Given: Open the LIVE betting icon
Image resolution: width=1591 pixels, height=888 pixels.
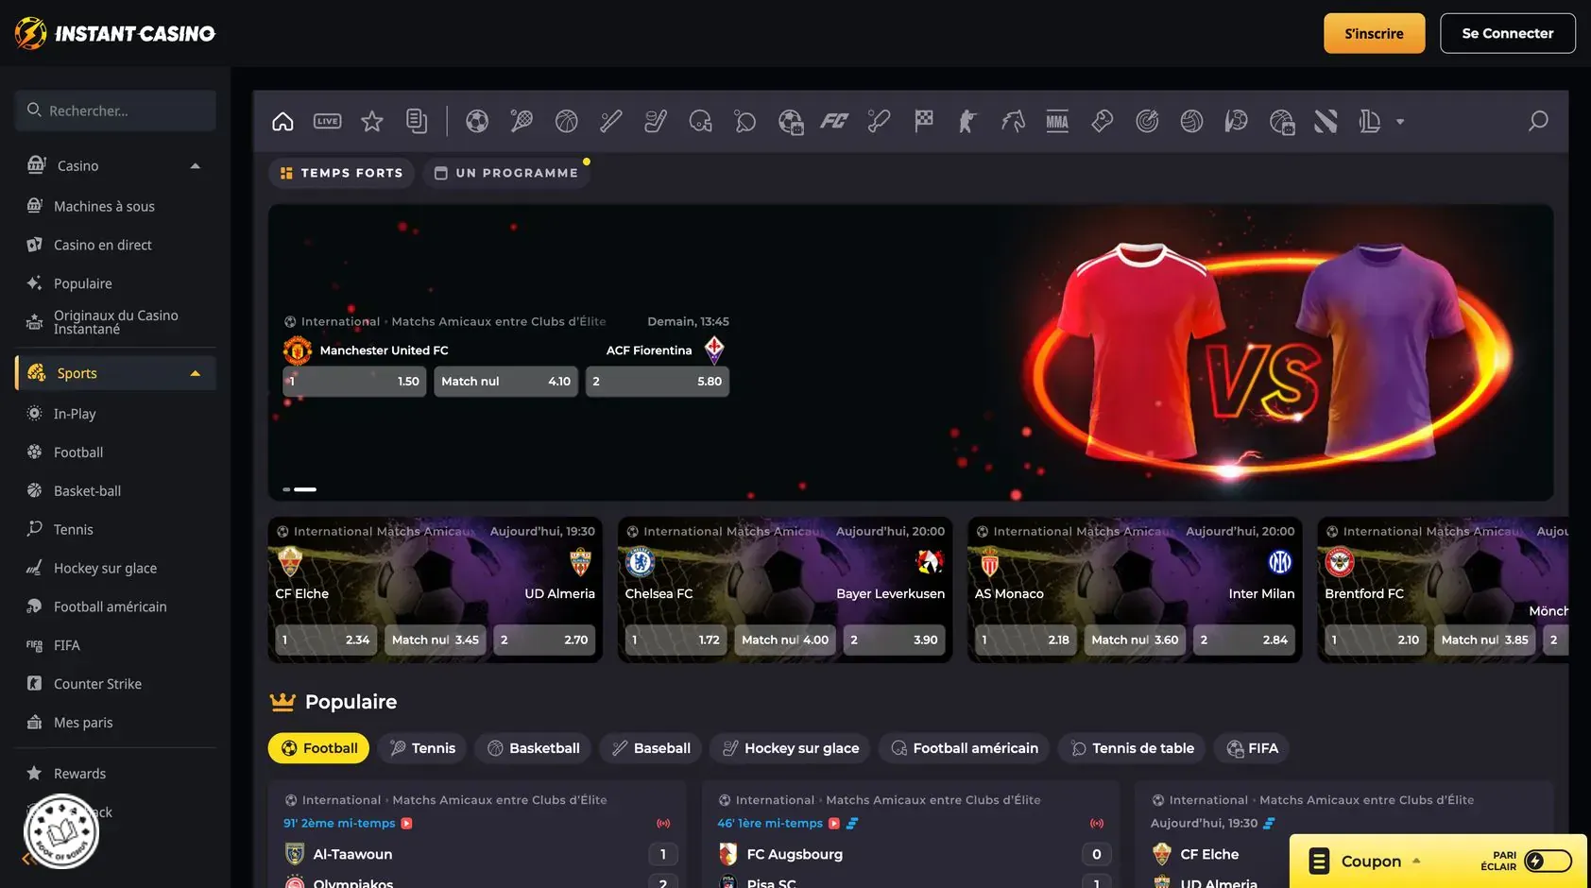Looking at the screenshot, I should point(328,121).
